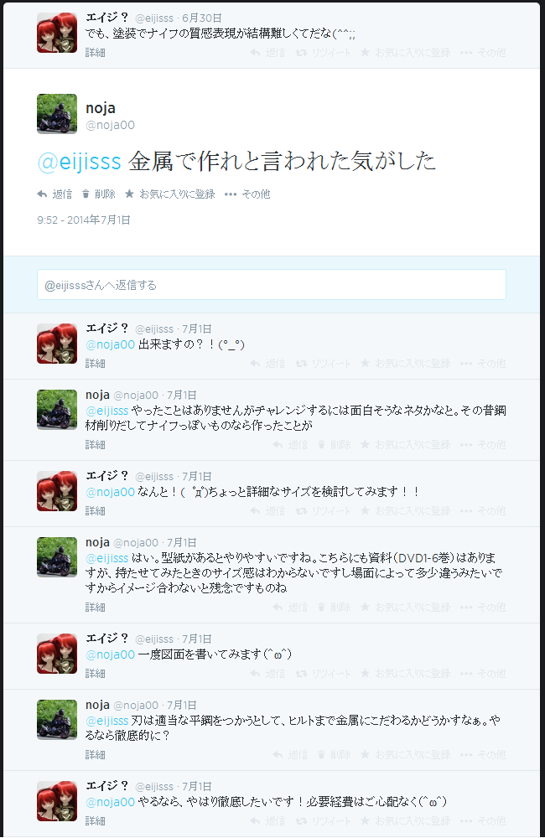The width and height of the screenshot is (545, 838).
Task: Open その他 menu on なんと！ tweet
Action: pos(482,511)
